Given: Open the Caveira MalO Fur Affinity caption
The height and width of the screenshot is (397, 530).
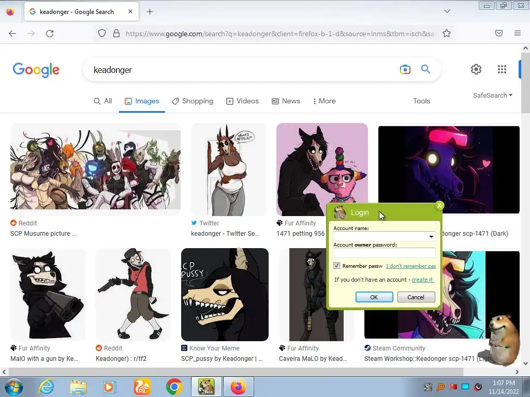Looking at the screenshot, I should point(313,359).
